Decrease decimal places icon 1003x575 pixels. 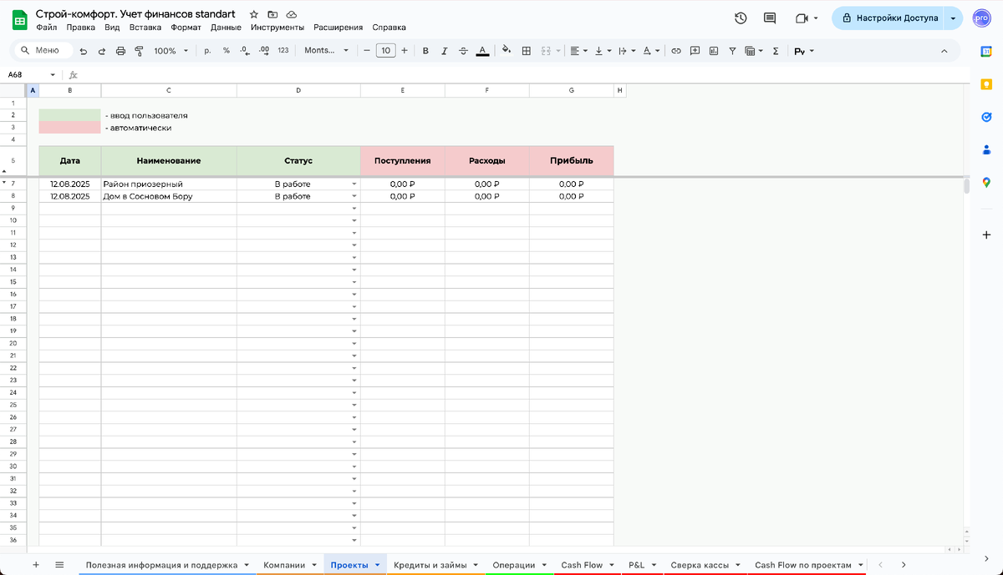[244, 51]
